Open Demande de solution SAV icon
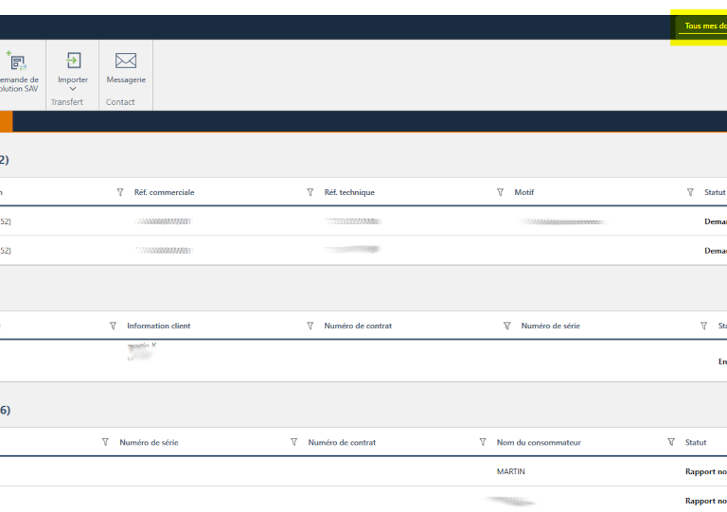This screenshot has height=512, width=727. tap(16, 62)
